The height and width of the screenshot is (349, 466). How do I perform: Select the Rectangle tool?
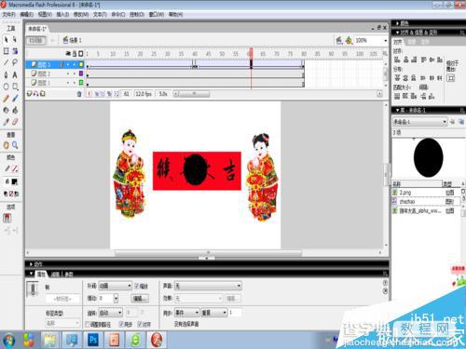tap(15, 87)
